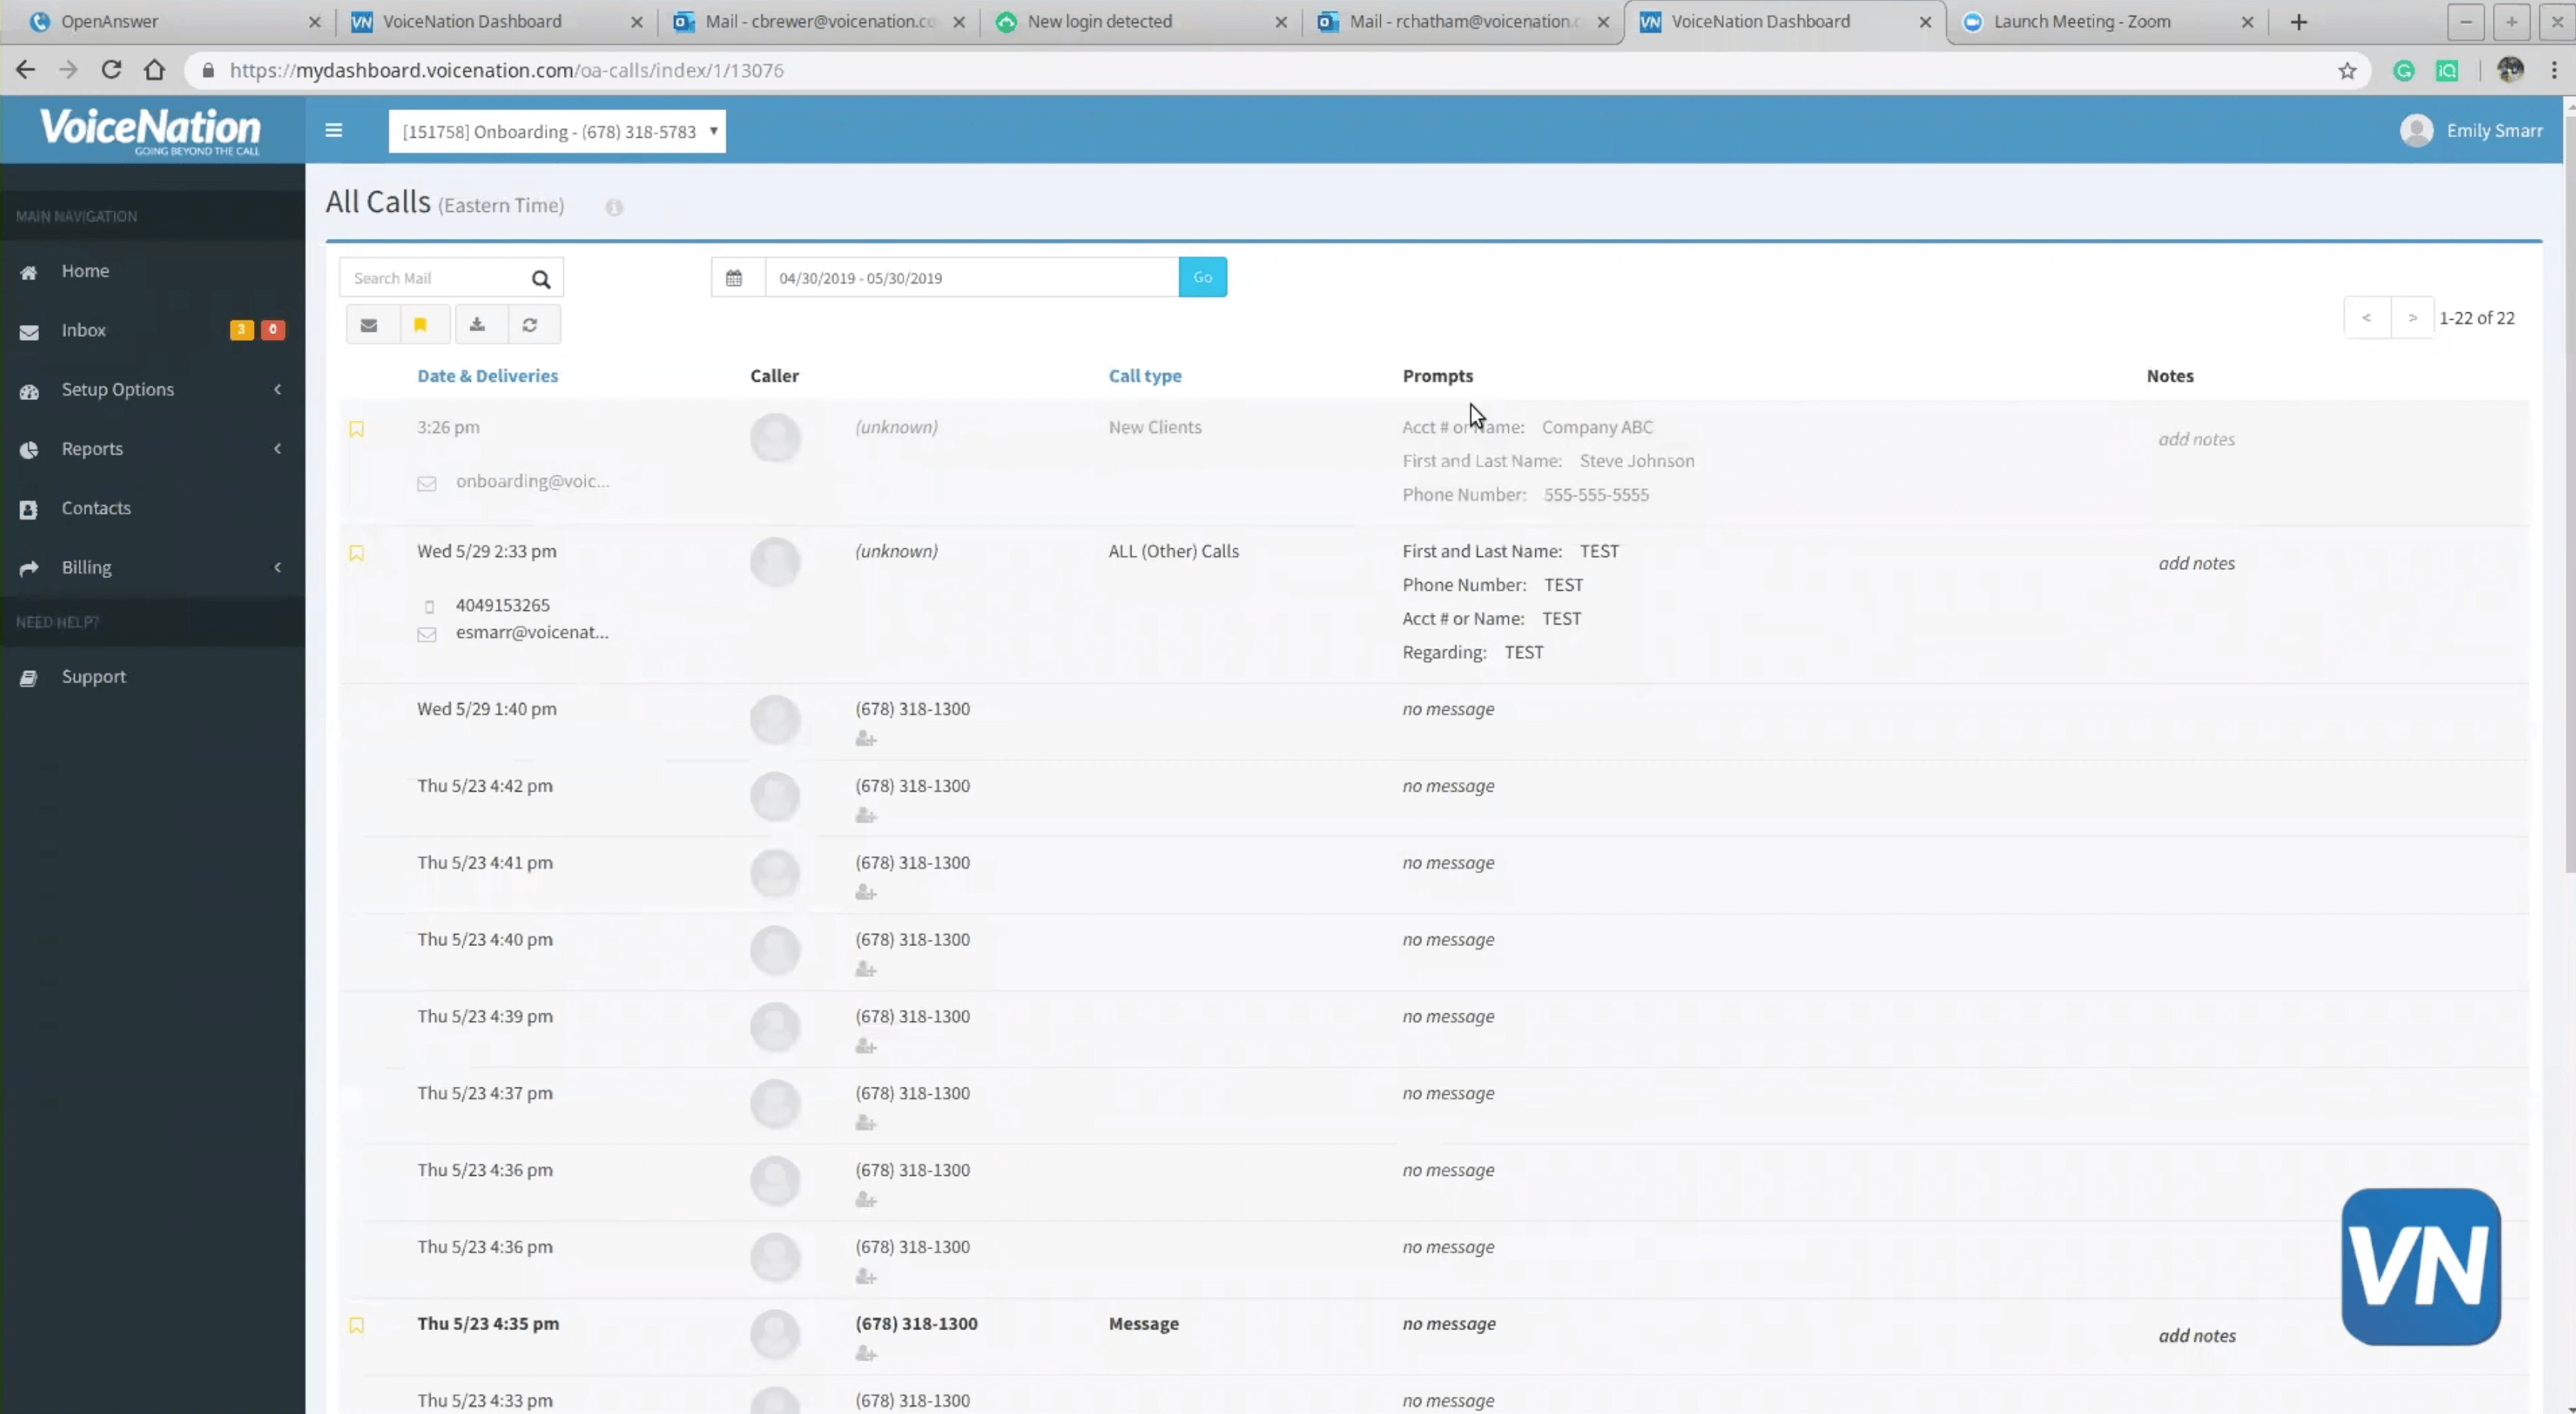Expand Billing in sidebar

point(152,567)
